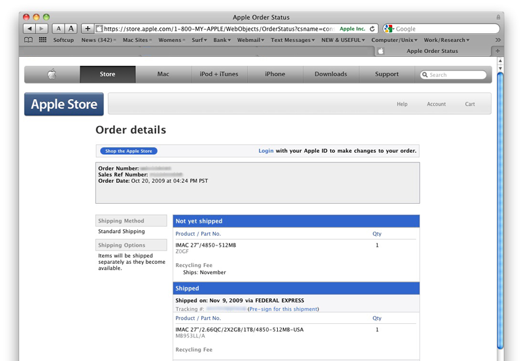The height and width of the screenshot is (361, 523).
Task: Click part number Z0GF
Action: 182,251
